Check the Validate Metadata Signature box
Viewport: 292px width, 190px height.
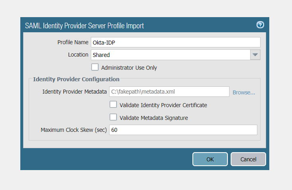[x=113, y=118]
